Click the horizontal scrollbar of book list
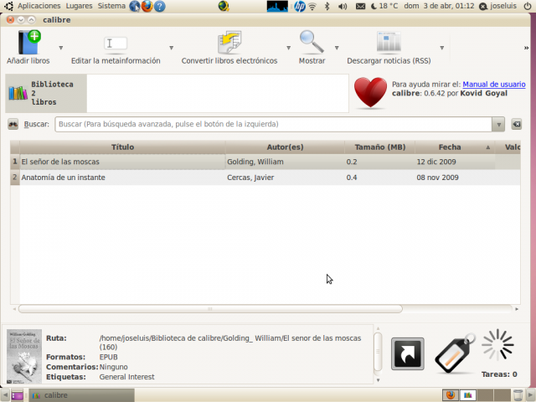The height and width of the screenshot is (402, 536). (210, 309)
